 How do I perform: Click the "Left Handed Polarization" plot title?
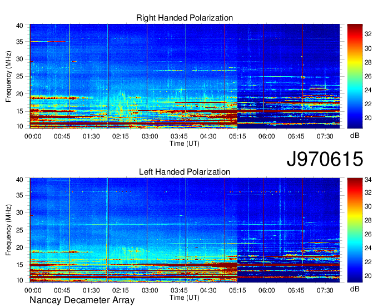(185, 172)
